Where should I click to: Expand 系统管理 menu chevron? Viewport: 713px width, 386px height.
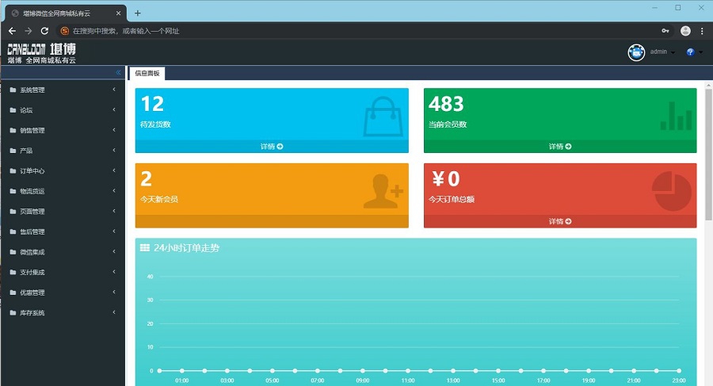pyautogui.click(x=114, y=90)
